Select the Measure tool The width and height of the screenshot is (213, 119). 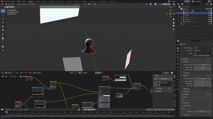pos(3,38)
